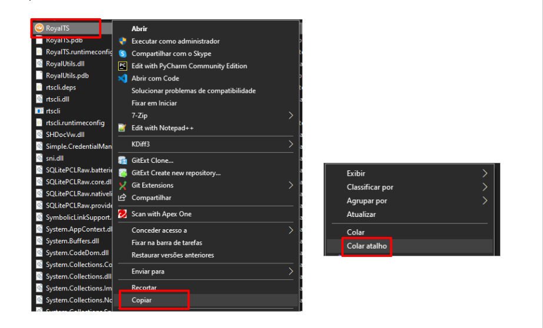
Task: Select the rtscli.dll file in the list
Action: pyautogui.click(x=58, y=99)
